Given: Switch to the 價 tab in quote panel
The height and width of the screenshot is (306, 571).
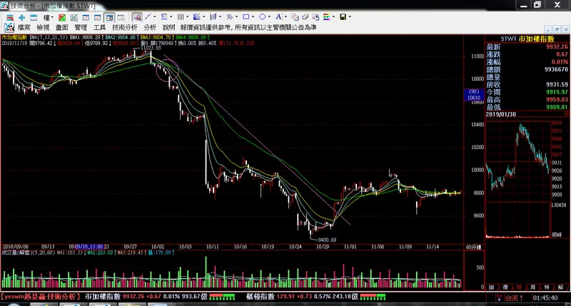Looking at the screenshot, I should coord(505,287).
